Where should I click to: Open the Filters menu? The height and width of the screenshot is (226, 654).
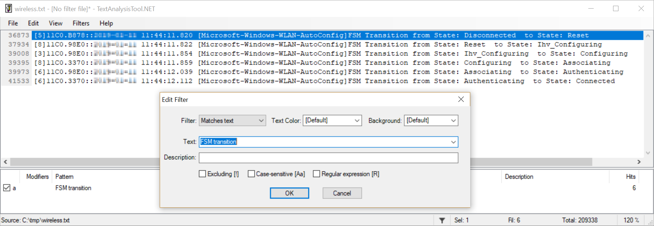[x=81, y=23]
